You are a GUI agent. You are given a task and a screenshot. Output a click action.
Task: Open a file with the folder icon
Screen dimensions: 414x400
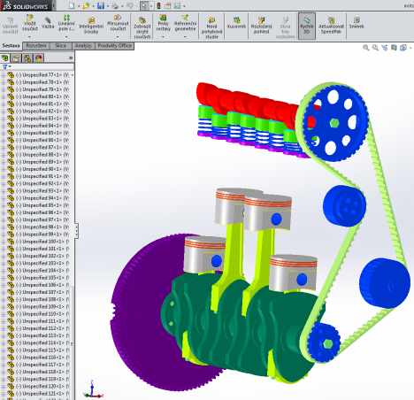[86, 5]
